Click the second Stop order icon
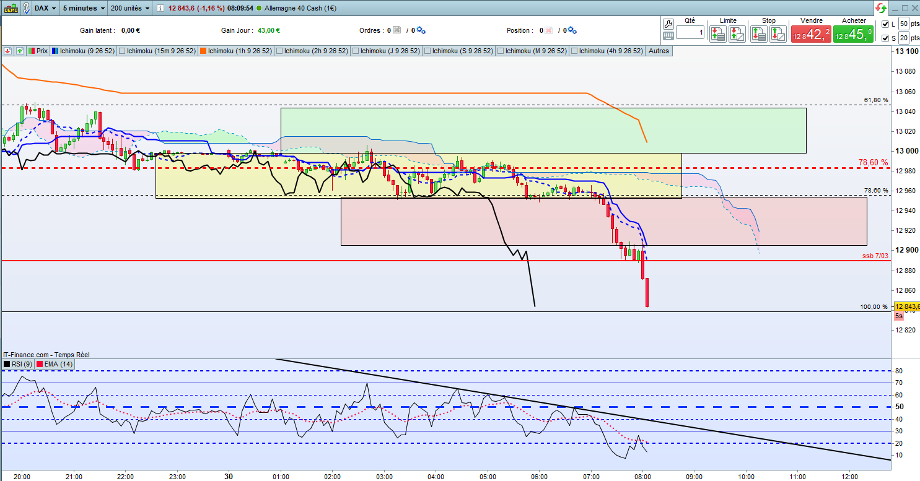Viewport: 920px width, 481px height. (x=777, y=33)
